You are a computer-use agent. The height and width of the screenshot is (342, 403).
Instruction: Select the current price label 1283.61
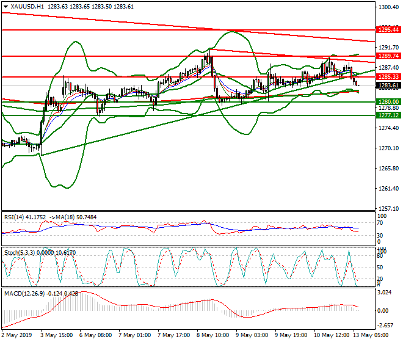[388, 85]
